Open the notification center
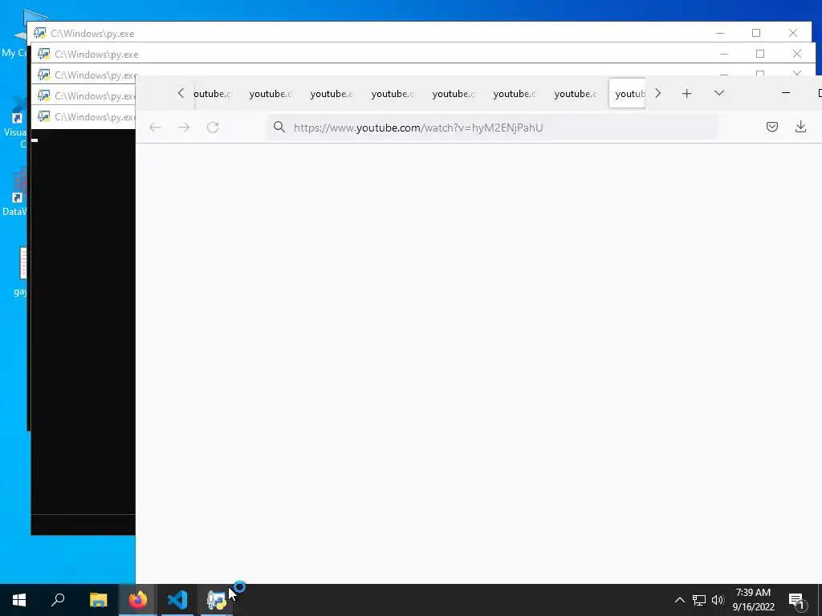 tap(797, 600)
